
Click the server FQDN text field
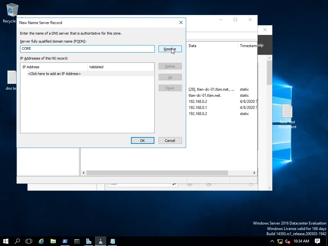(x=87, y=49)
